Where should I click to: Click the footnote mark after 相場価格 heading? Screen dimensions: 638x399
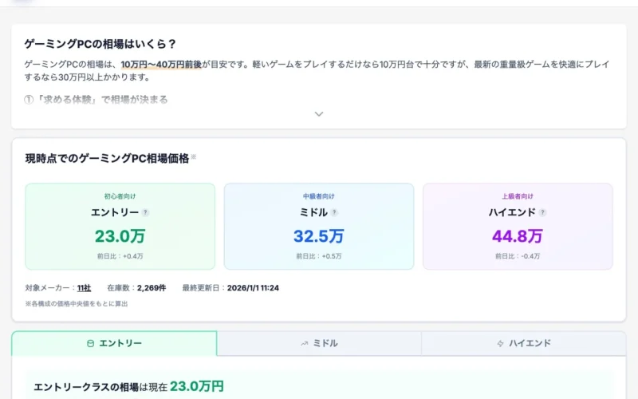193,157
